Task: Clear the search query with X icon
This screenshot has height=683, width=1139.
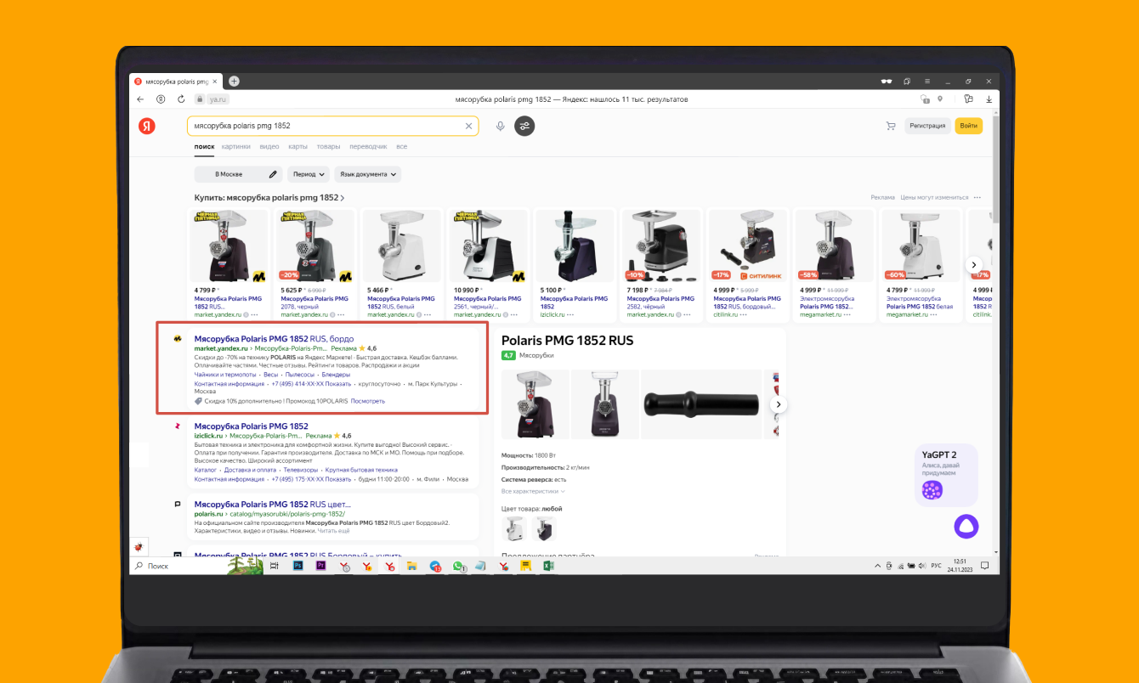Action: (468, 126)
